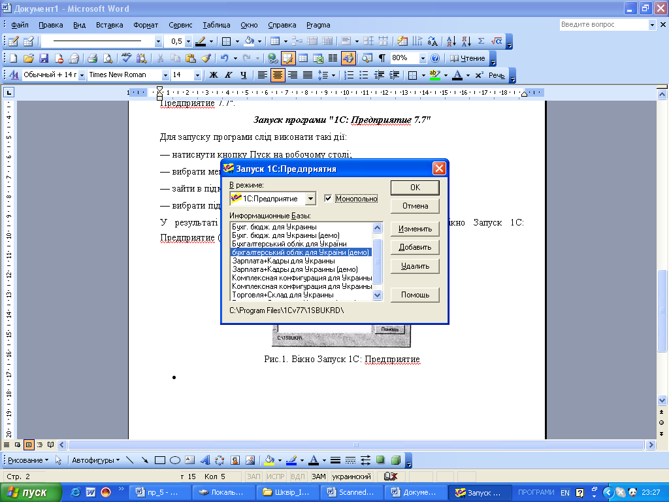669x502 pixels.
Task: Print the document using the printer icon
Action: coord(92,58)
